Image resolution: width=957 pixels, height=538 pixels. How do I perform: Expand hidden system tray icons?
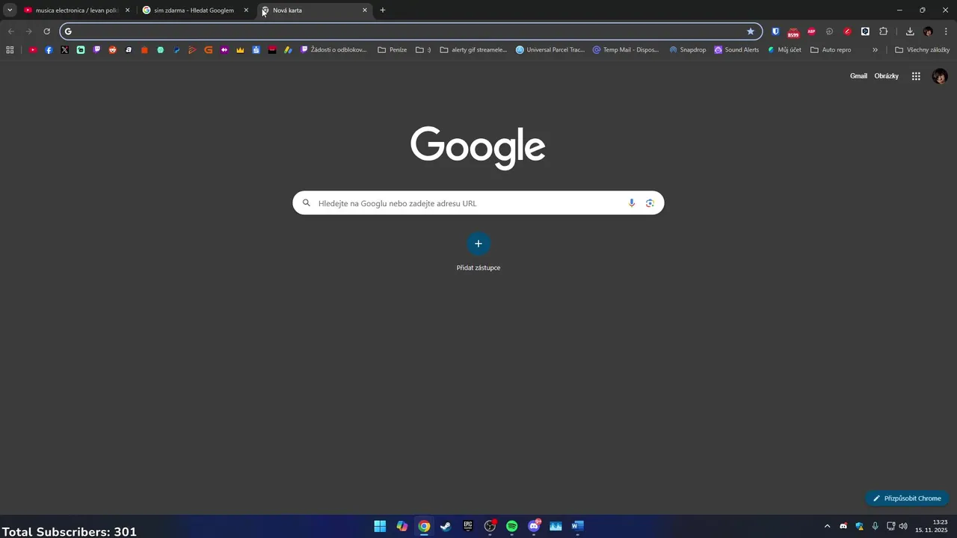click(827, 526)
